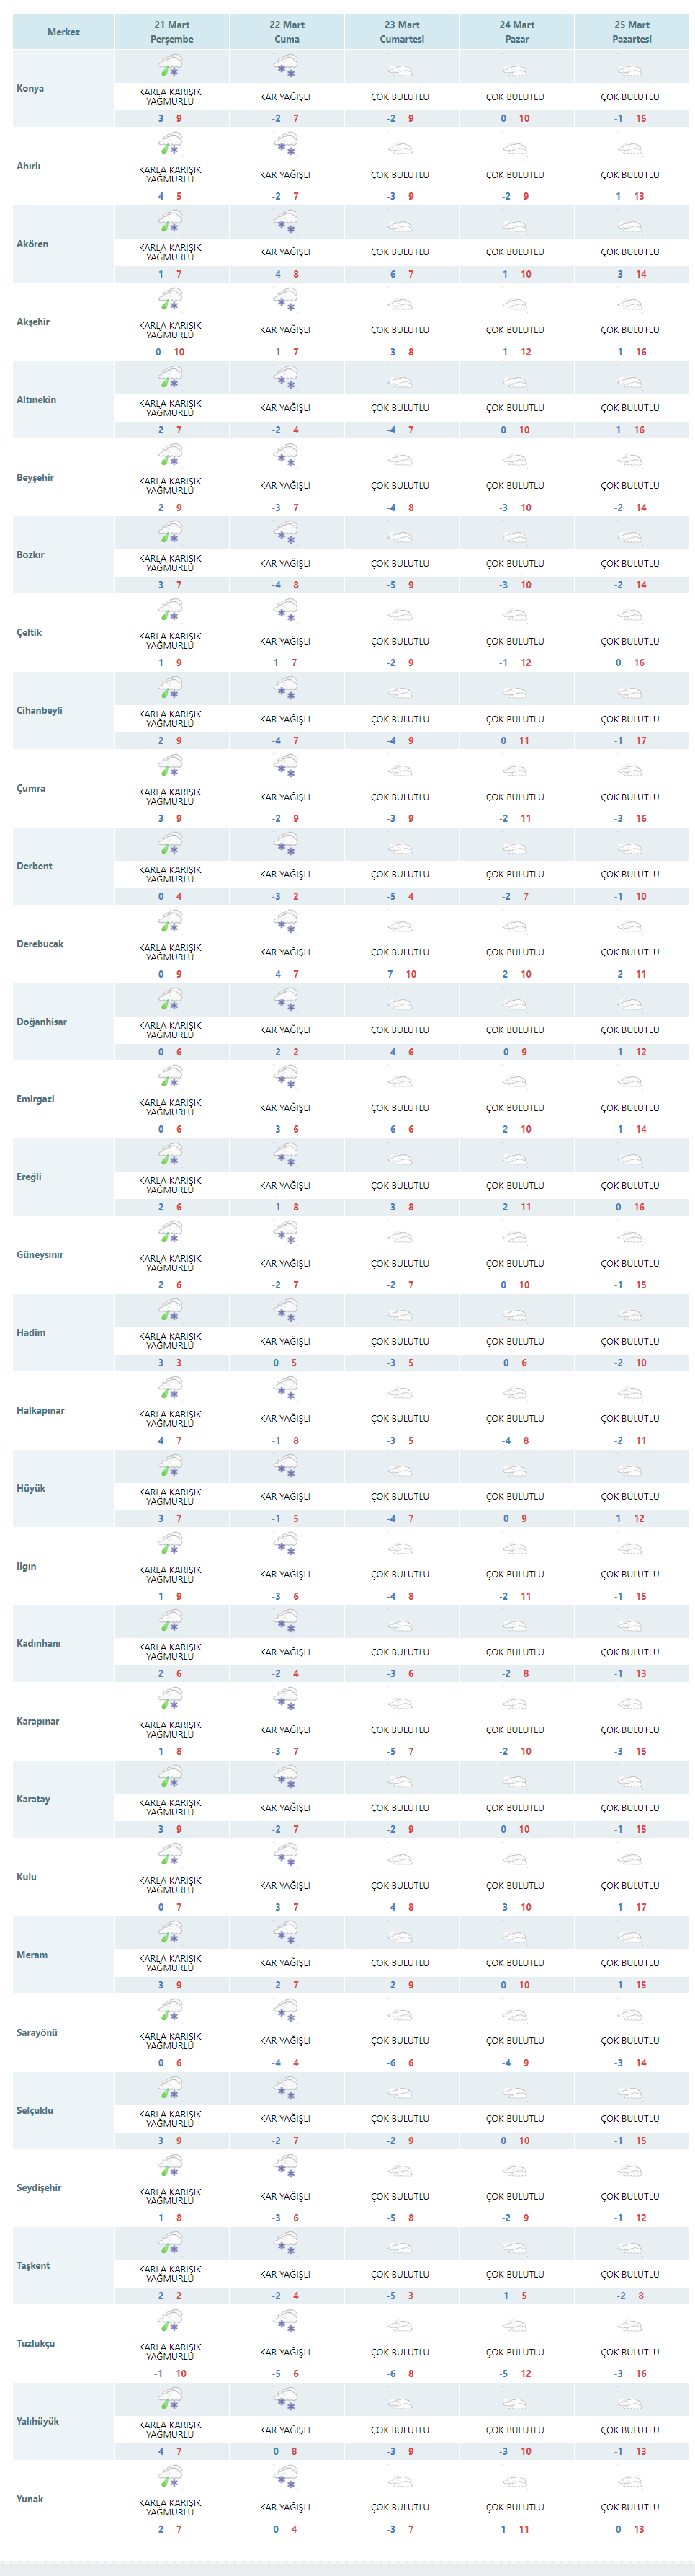This screenshot has width=695, height=2576.
Task: Open the Kadınhanı district row label
Action: pyautogui.click(x=38, y=1644)
